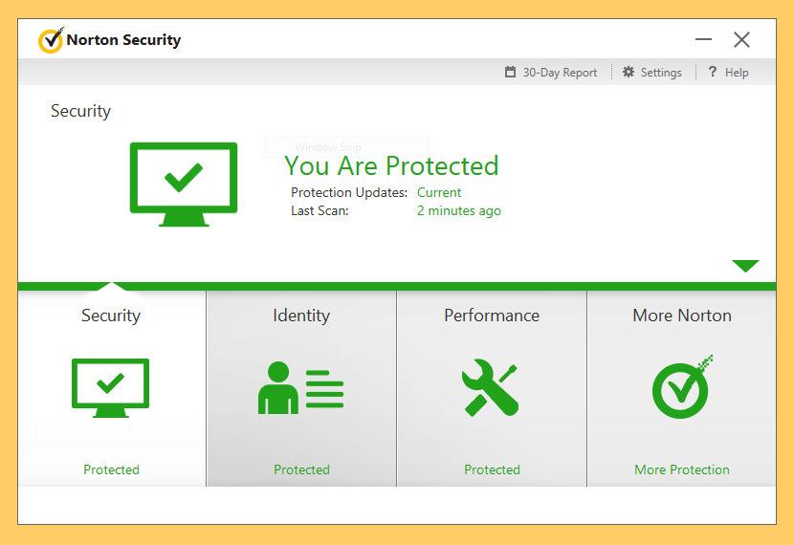Screen dimensions: 794x545
Task: Click the '2 minutes ago' last scan value
Action: [459, 211]
